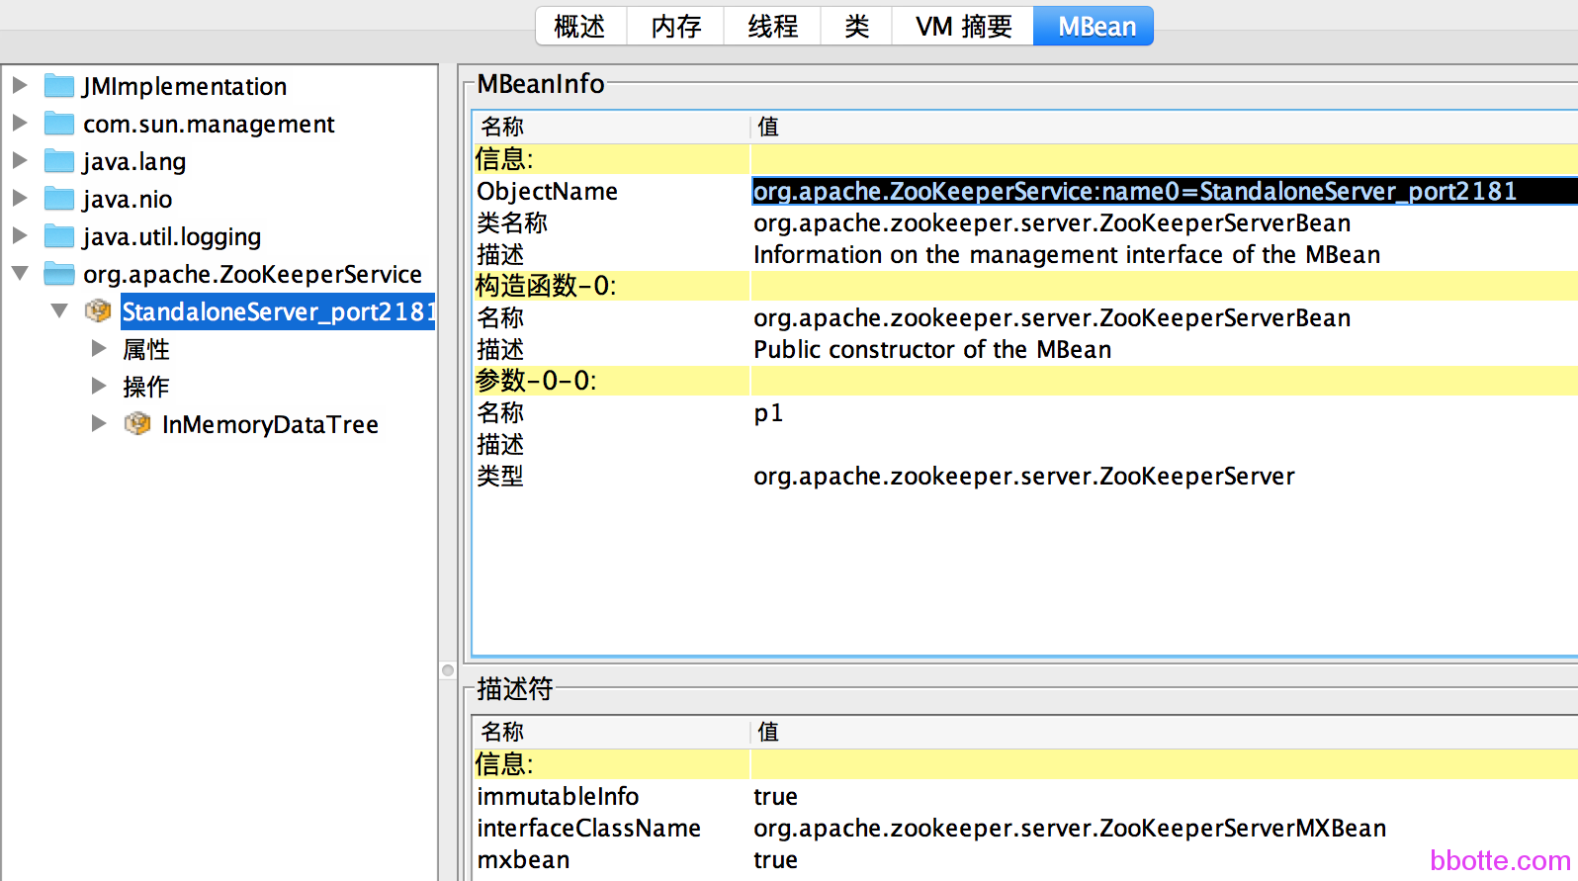Screen dimensions: 1578x881
Task: Click the 参数-0-0: section row
Action: [1025, 381]
